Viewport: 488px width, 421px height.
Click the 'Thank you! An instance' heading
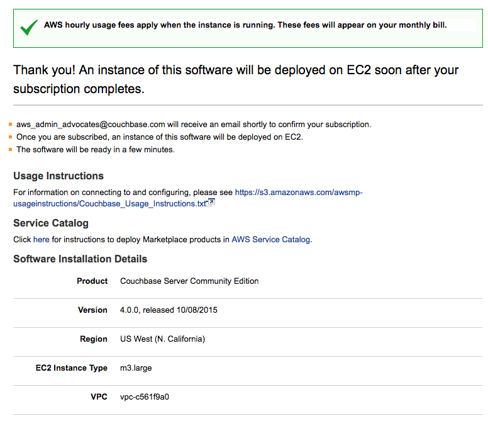coord(236,79)
